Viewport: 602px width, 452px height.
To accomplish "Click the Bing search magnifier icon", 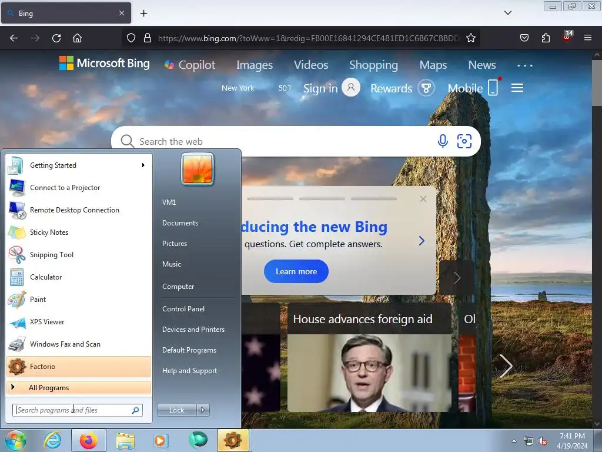I will pyautogui.click(x=127, y=141).
